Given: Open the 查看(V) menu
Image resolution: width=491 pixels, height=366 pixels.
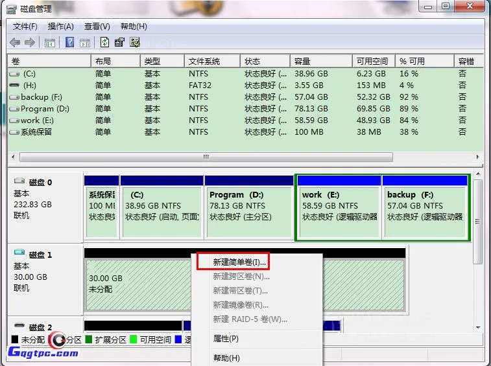Looking at the screenshot, I should point(97,27).
